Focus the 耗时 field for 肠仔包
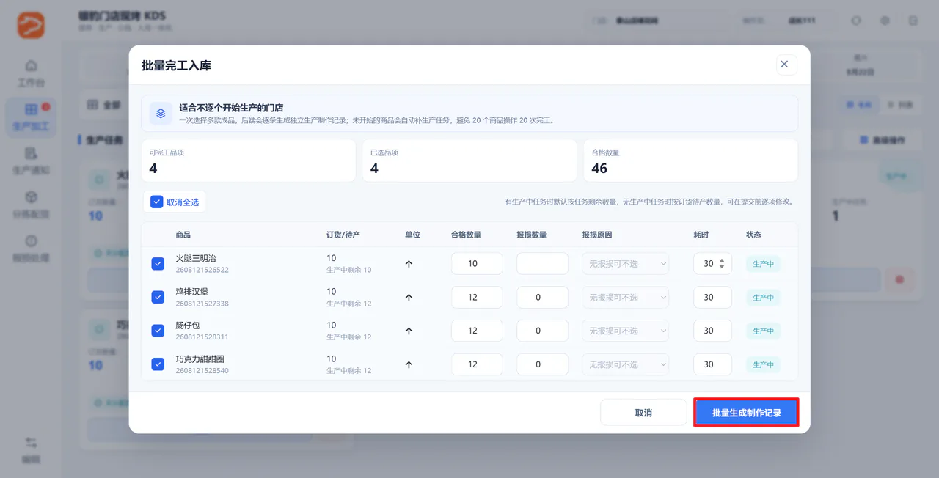The image size is (939, 478). coord(712,331)
